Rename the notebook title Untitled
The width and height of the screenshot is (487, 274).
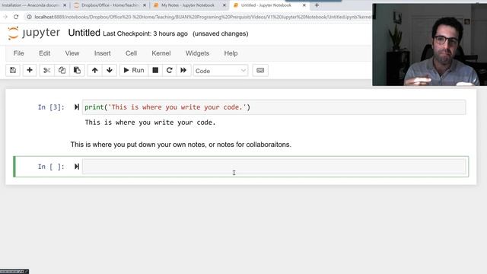point(84,33)
